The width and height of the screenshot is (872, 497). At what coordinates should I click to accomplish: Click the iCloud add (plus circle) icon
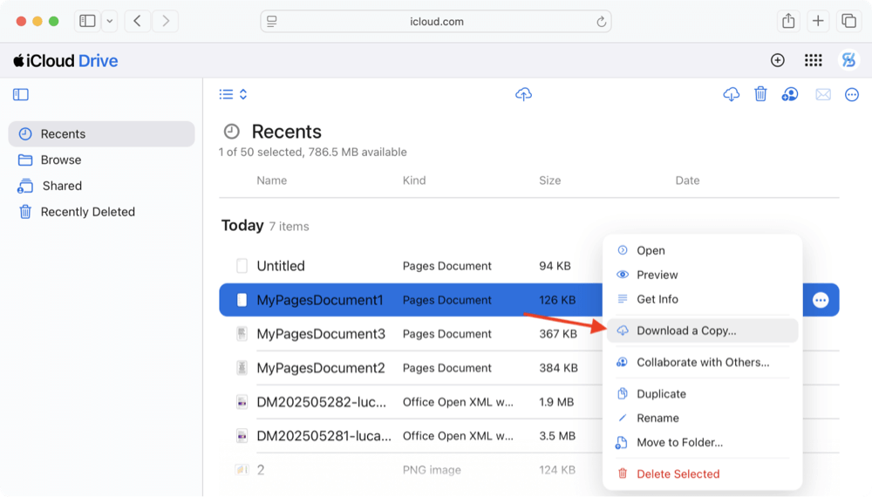click(x=778, y=60)
